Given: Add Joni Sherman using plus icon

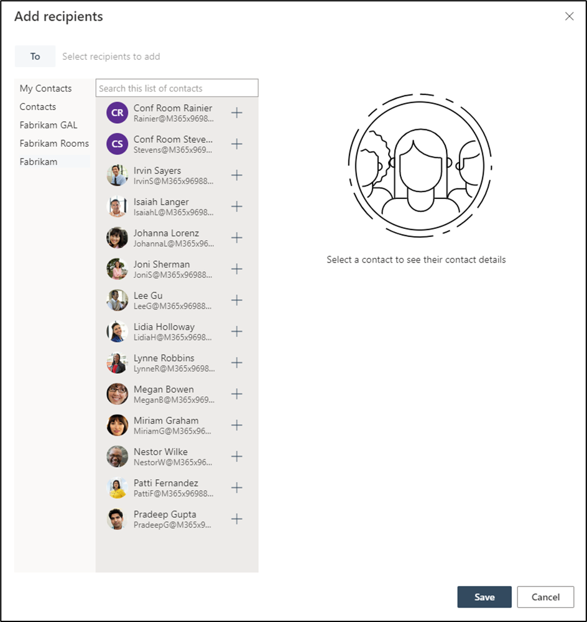Looking at the screenshot, I should tap(237, 269).
